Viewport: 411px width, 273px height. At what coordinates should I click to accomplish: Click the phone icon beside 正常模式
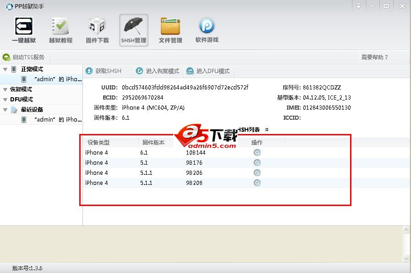(14, 69)
